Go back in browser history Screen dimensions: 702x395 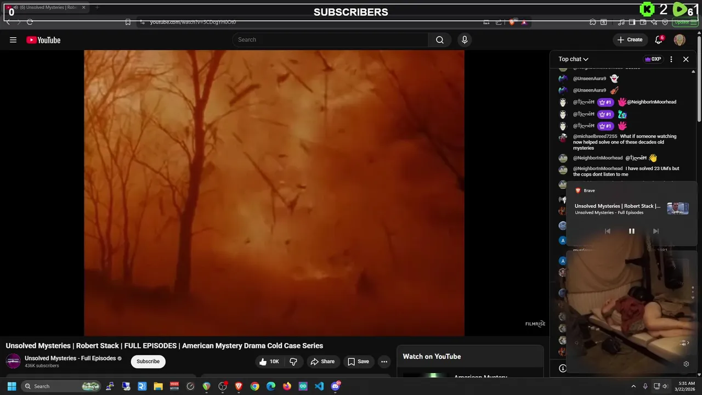(x=8, y=22)
